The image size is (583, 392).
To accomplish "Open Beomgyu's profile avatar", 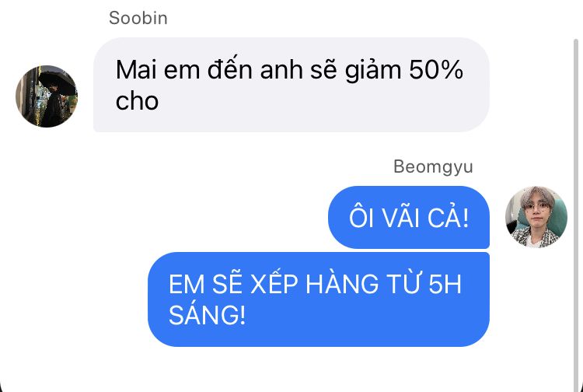I will tap(536, 217).
